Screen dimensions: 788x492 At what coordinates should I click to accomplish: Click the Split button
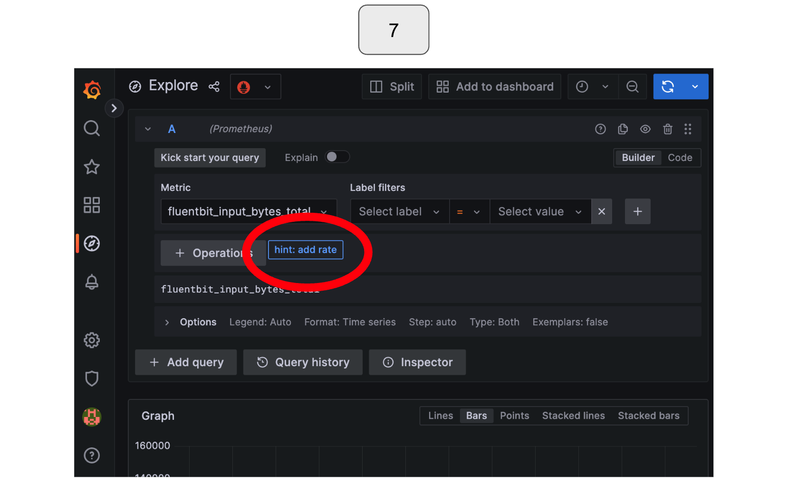coord(392,86)
